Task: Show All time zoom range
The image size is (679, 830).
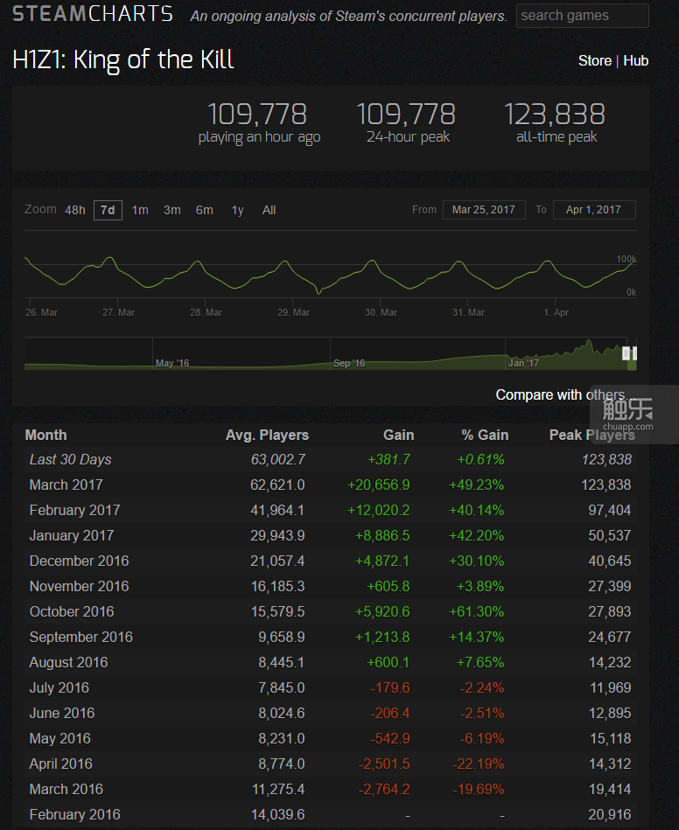Action: (x=269, y=210)
